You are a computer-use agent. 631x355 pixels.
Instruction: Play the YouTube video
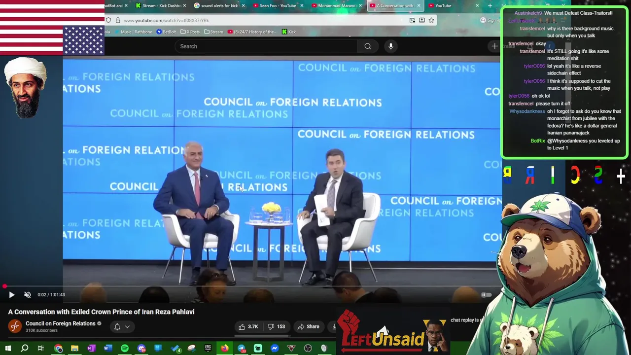tap(12, 295)
